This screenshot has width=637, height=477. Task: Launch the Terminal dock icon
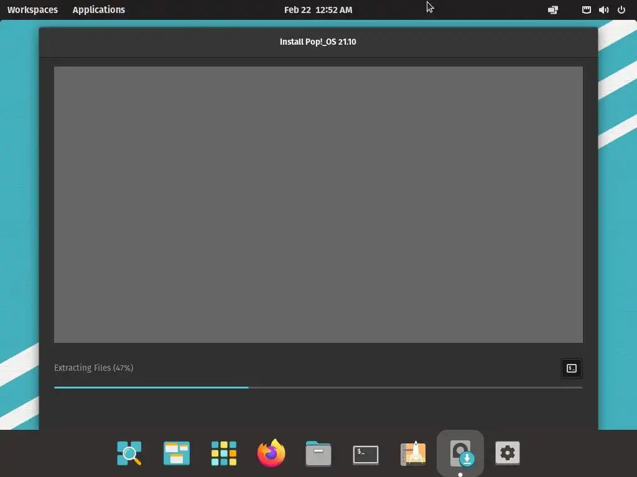pos(366,454)
